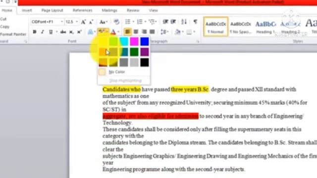The image size is (317, 178).
Task: Pick the violet highlight swatch
Action: (145, 52)
